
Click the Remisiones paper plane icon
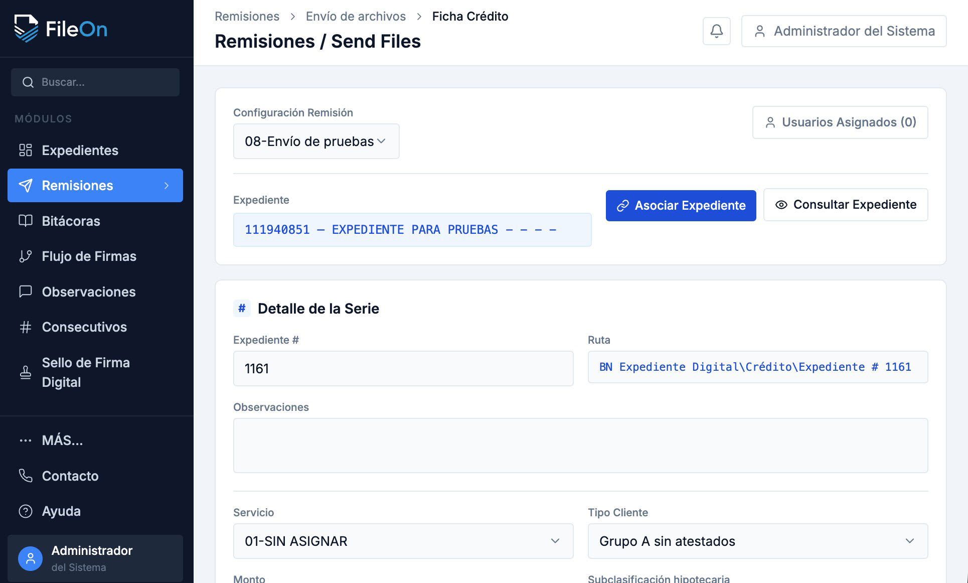point(26,186)
